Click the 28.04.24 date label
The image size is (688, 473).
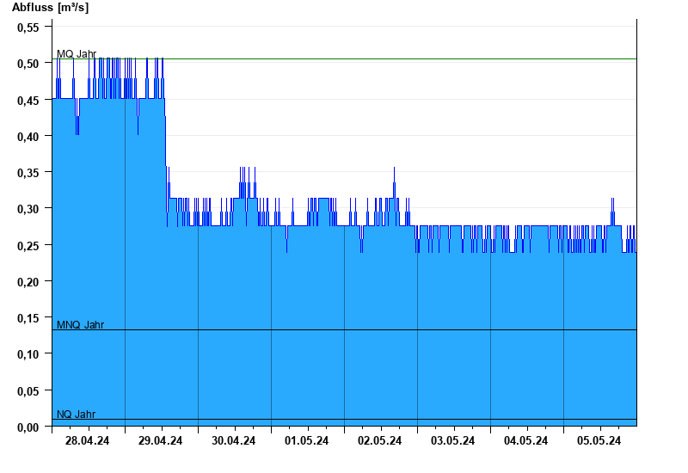coord(88,441)
